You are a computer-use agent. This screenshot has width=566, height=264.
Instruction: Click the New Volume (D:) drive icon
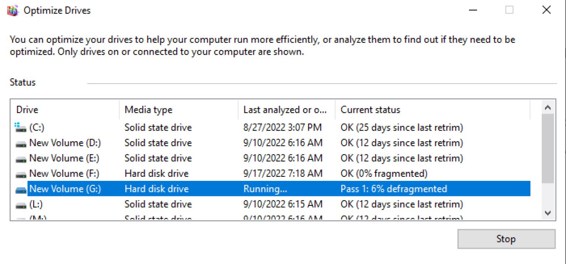click(21, 143)
